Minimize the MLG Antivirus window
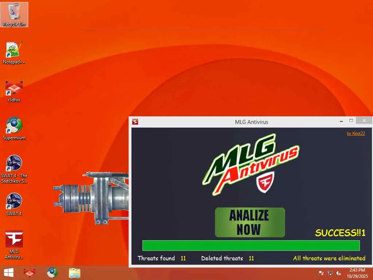Viewport: 373px width, 280px height. coord(341,121)
